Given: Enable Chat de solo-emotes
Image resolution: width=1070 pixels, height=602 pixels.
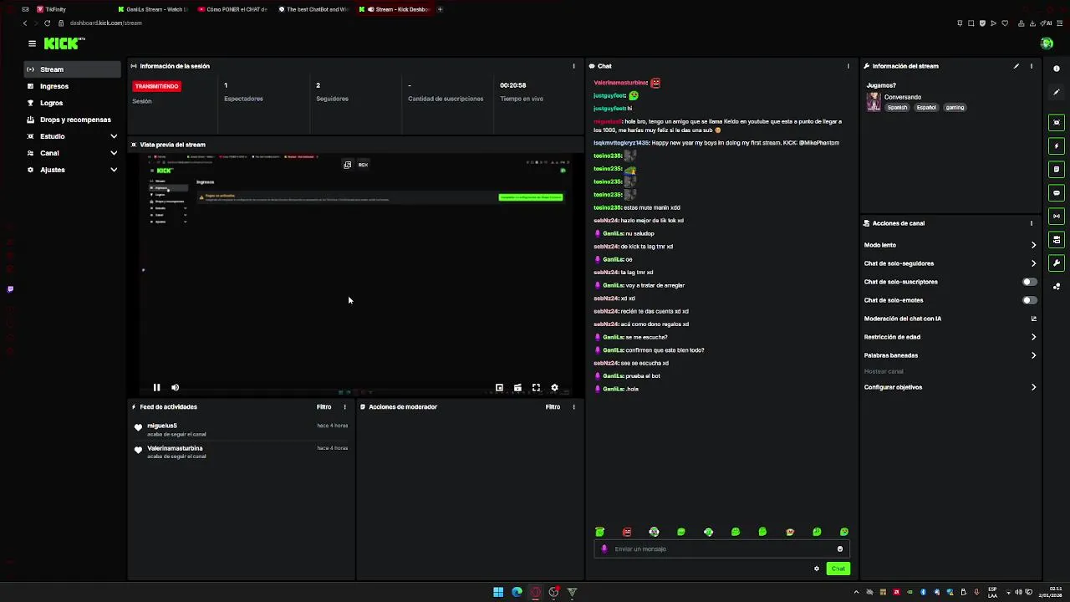Looking at the screenshot, I should click(1030, 300).
